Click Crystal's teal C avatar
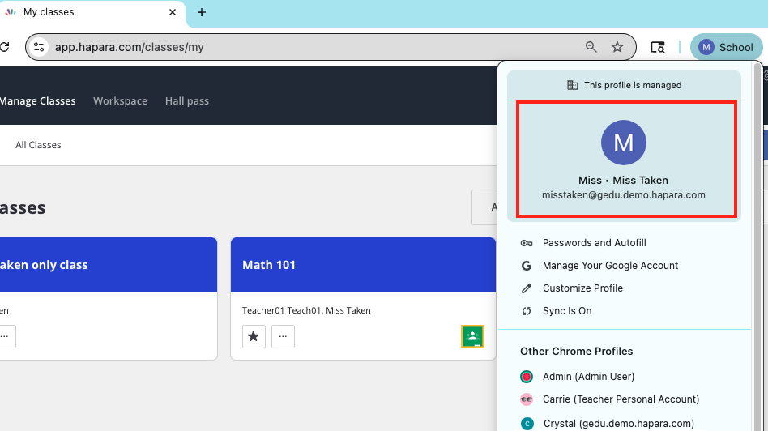Viewport: 768px width, 431px height. pyautogui.click(x=527, y=424)
